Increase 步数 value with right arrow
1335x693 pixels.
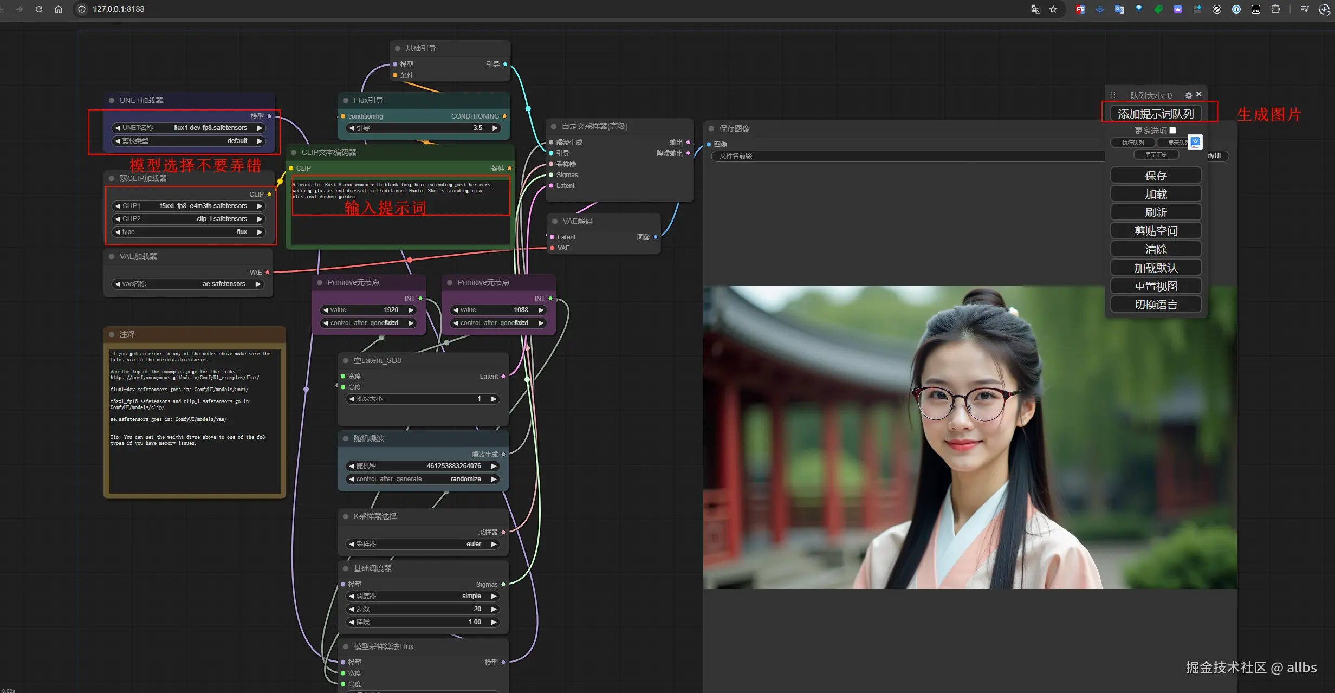(494, 609)
